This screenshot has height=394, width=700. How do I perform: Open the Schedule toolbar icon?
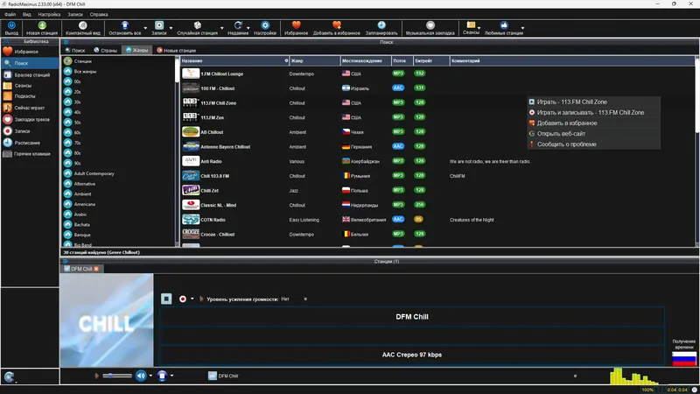tap(381, 25)
